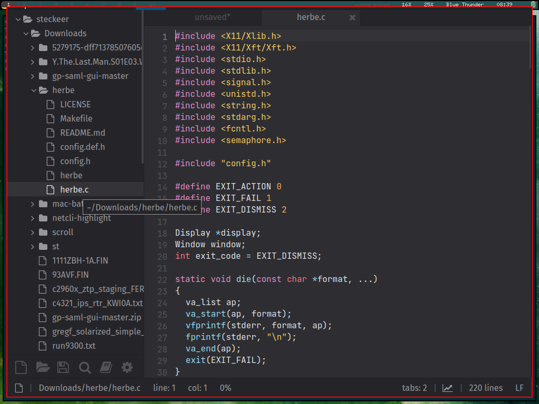Click line: 1 in status bar
539x404 pixels.
164,388
